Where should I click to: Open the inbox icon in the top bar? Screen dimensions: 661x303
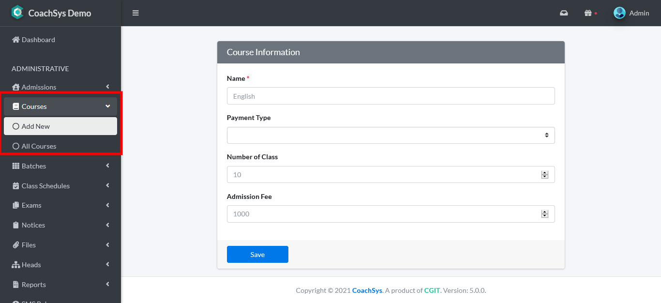[563, 13]
